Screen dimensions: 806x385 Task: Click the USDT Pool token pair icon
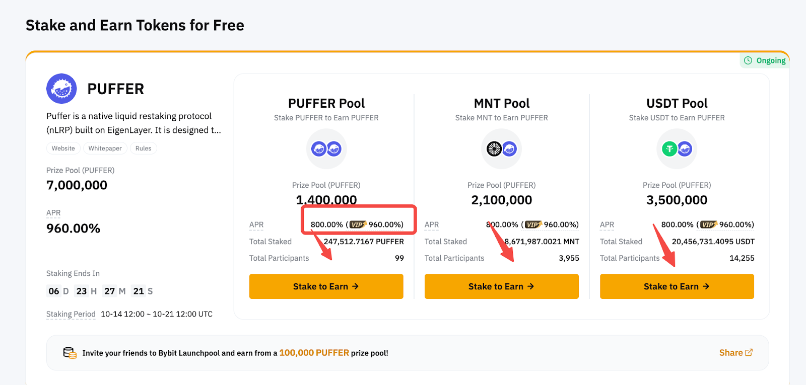coord(677,149)
